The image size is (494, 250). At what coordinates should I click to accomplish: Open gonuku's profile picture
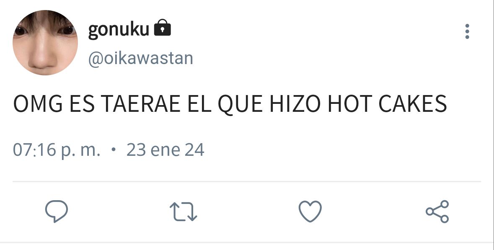click(x=45, y=43)
